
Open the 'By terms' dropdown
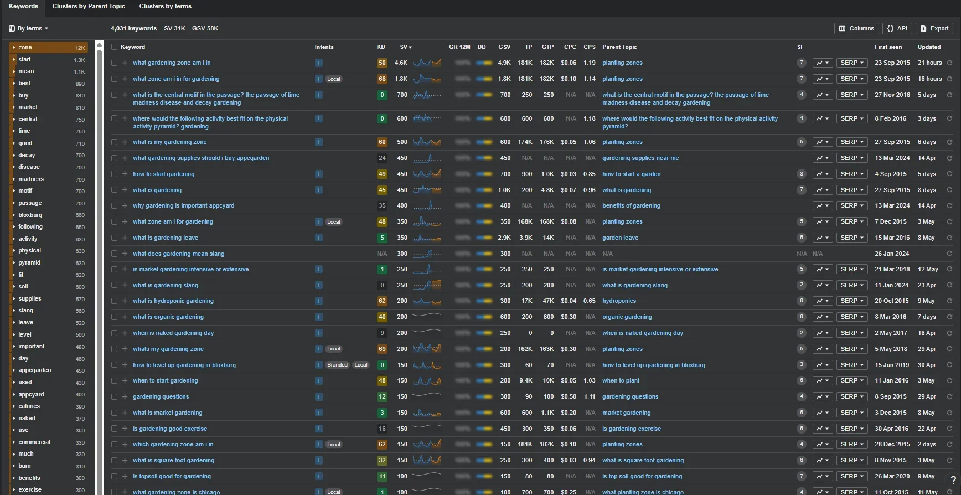click(29, 28)
